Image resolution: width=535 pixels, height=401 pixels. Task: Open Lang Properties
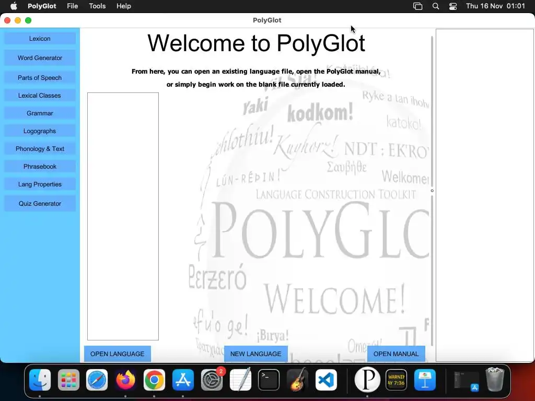(x=40, y=184)
